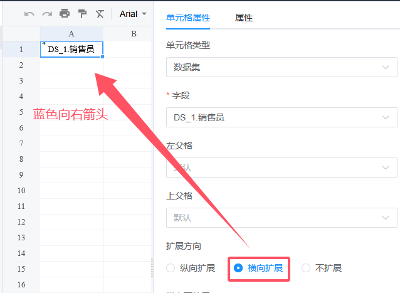Click cell A1 containing DS_1.销售员
Viewport: 400px width, 293px height.
pyautogui.click(x=71, y=49)
